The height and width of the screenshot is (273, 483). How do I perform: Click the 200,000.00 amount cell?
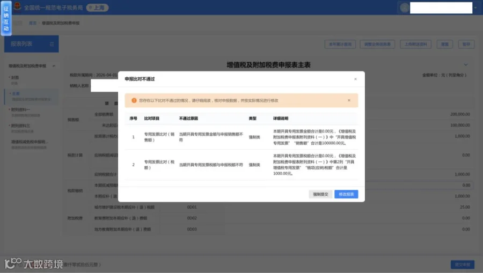[x=460, y=114]
